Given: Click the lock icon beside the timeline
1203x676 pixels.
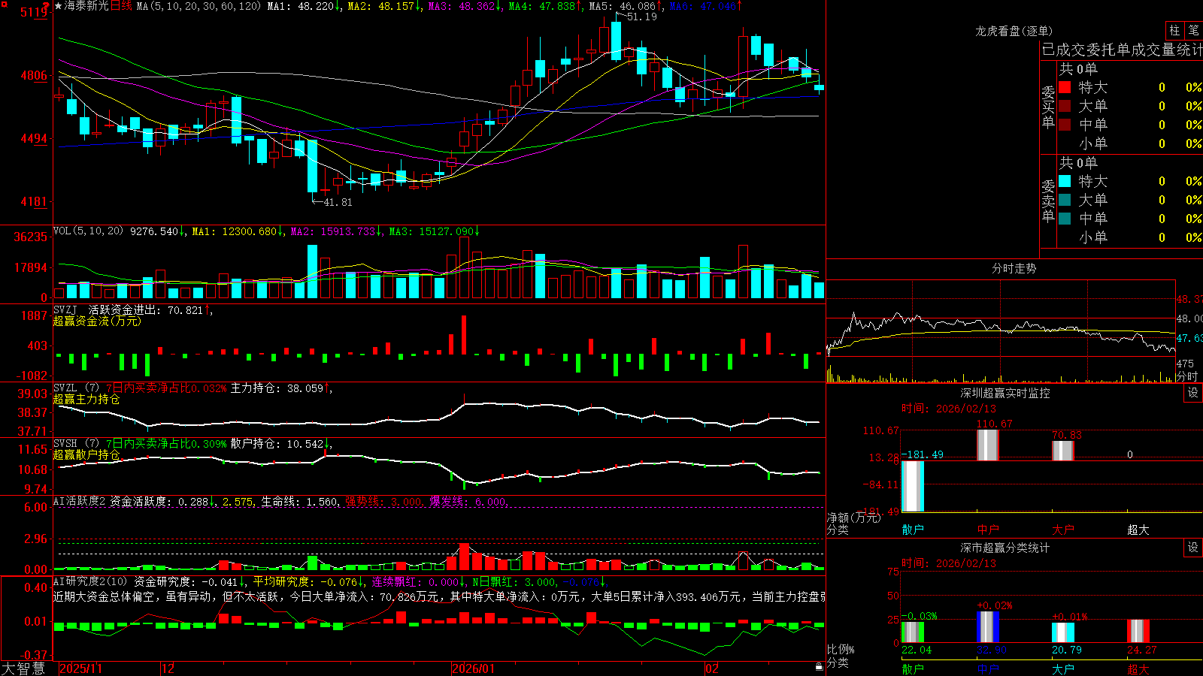Looking at the screenshot, I should 819,667.
